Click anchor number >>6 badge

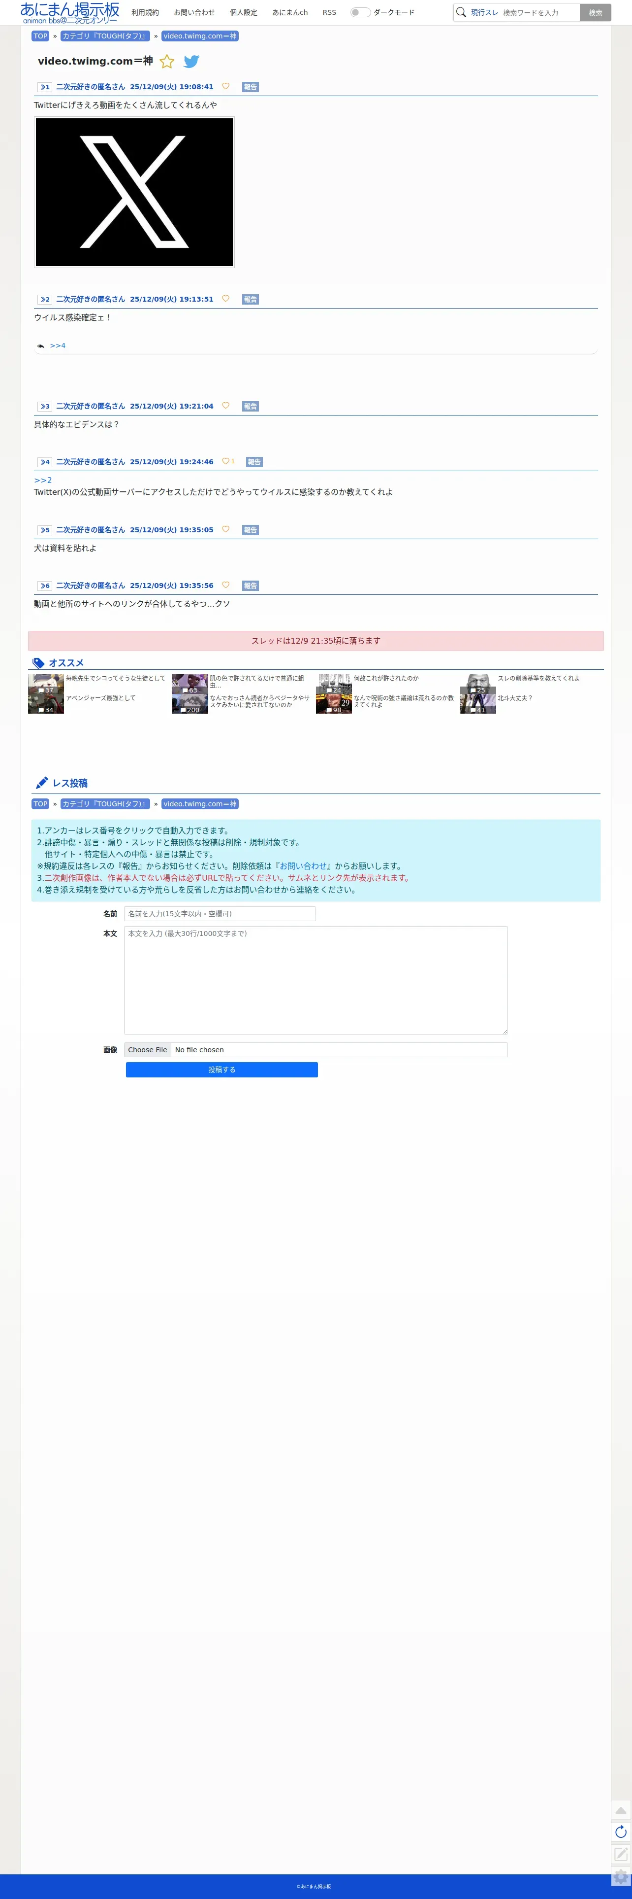pyautogui.click(x=45, y=586)
